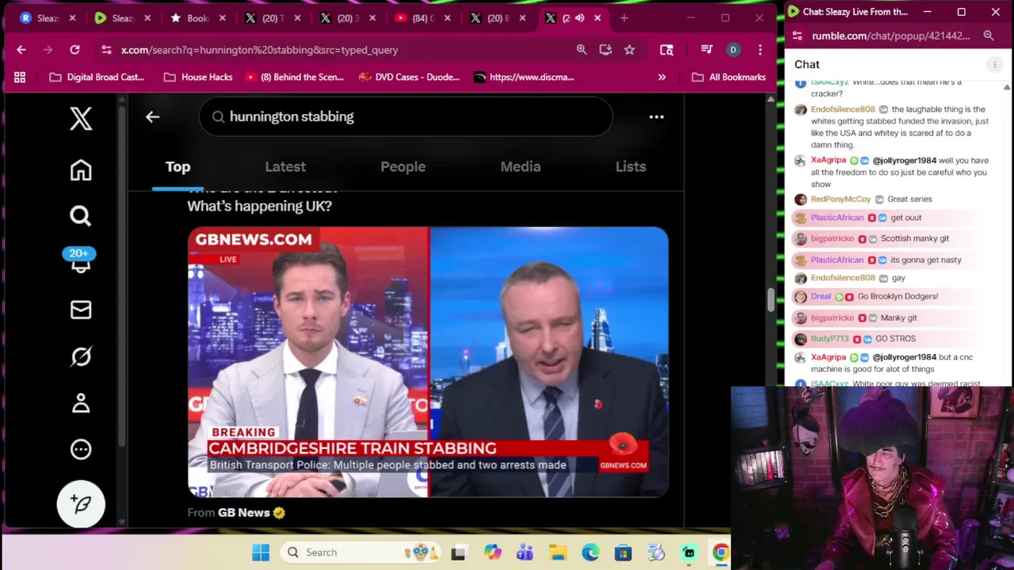Bookmark this page with the star icon
Image resolution: width=1014 pixels, height=570 pixels.
(629, 50)
